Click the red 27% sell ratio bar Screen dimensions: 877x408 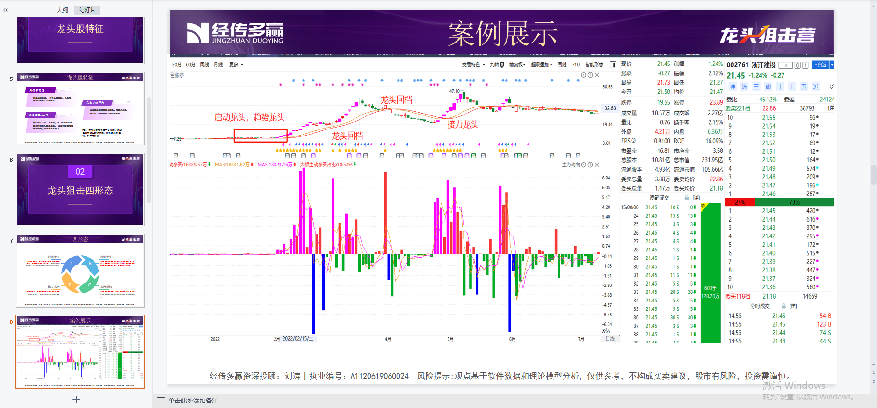click(x=740, y=202)
